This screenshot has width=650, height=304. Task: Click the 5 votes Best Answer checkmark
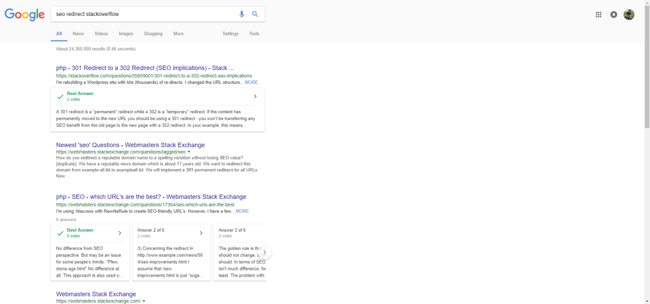point(60,233)
